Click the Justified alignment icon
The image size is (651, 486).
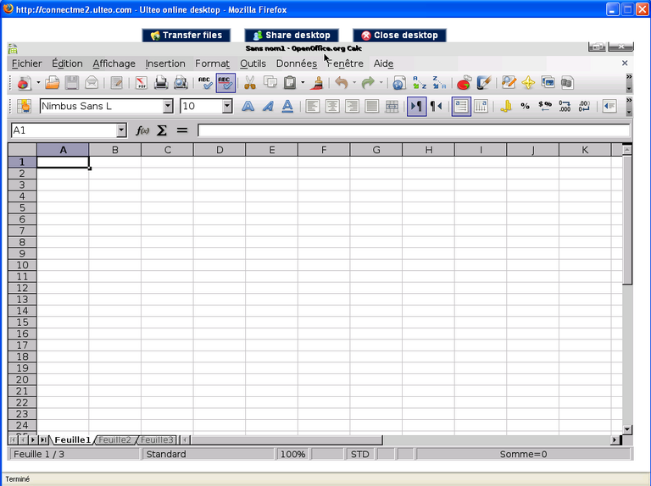pos(371,106)
